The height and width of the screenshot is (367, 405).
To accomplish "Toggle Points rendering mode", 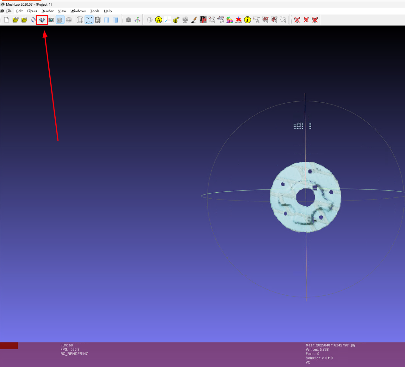I will point(89,20).
